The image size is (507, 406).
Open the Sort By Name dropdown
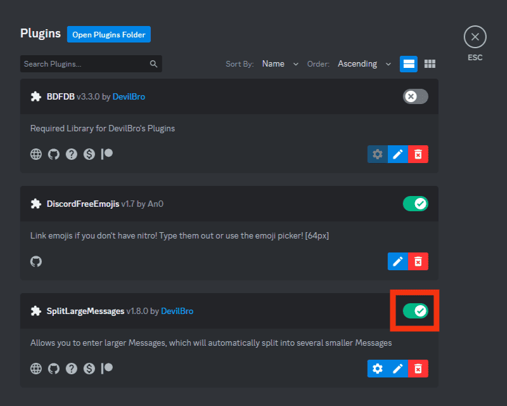[x=280, y=64]
